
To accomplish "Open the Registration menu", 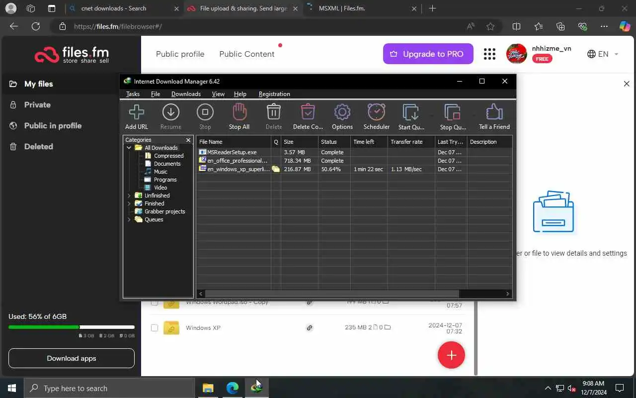I will coord(274,94).
